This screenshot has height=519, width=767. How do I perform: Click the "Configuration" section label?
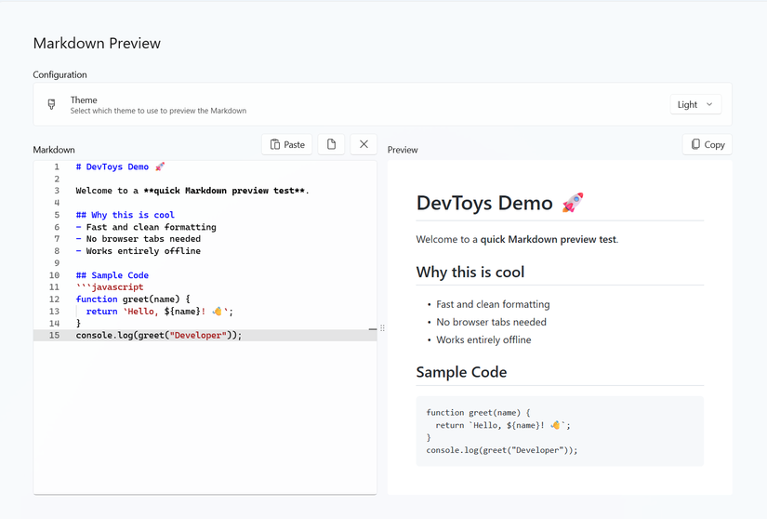(x=60, y=74)
